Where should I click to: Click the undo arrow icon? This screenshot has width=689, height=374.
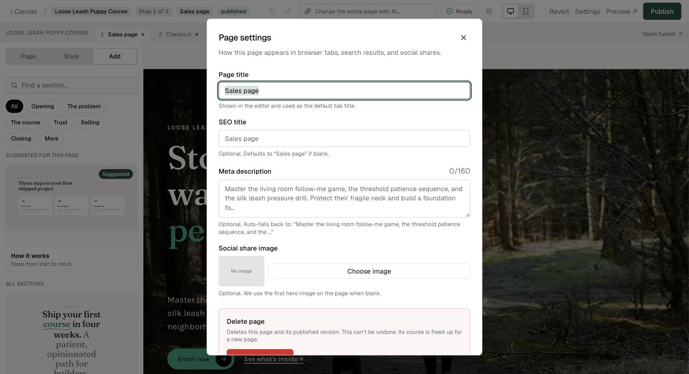pyautogui.click(x=273, y=11)
